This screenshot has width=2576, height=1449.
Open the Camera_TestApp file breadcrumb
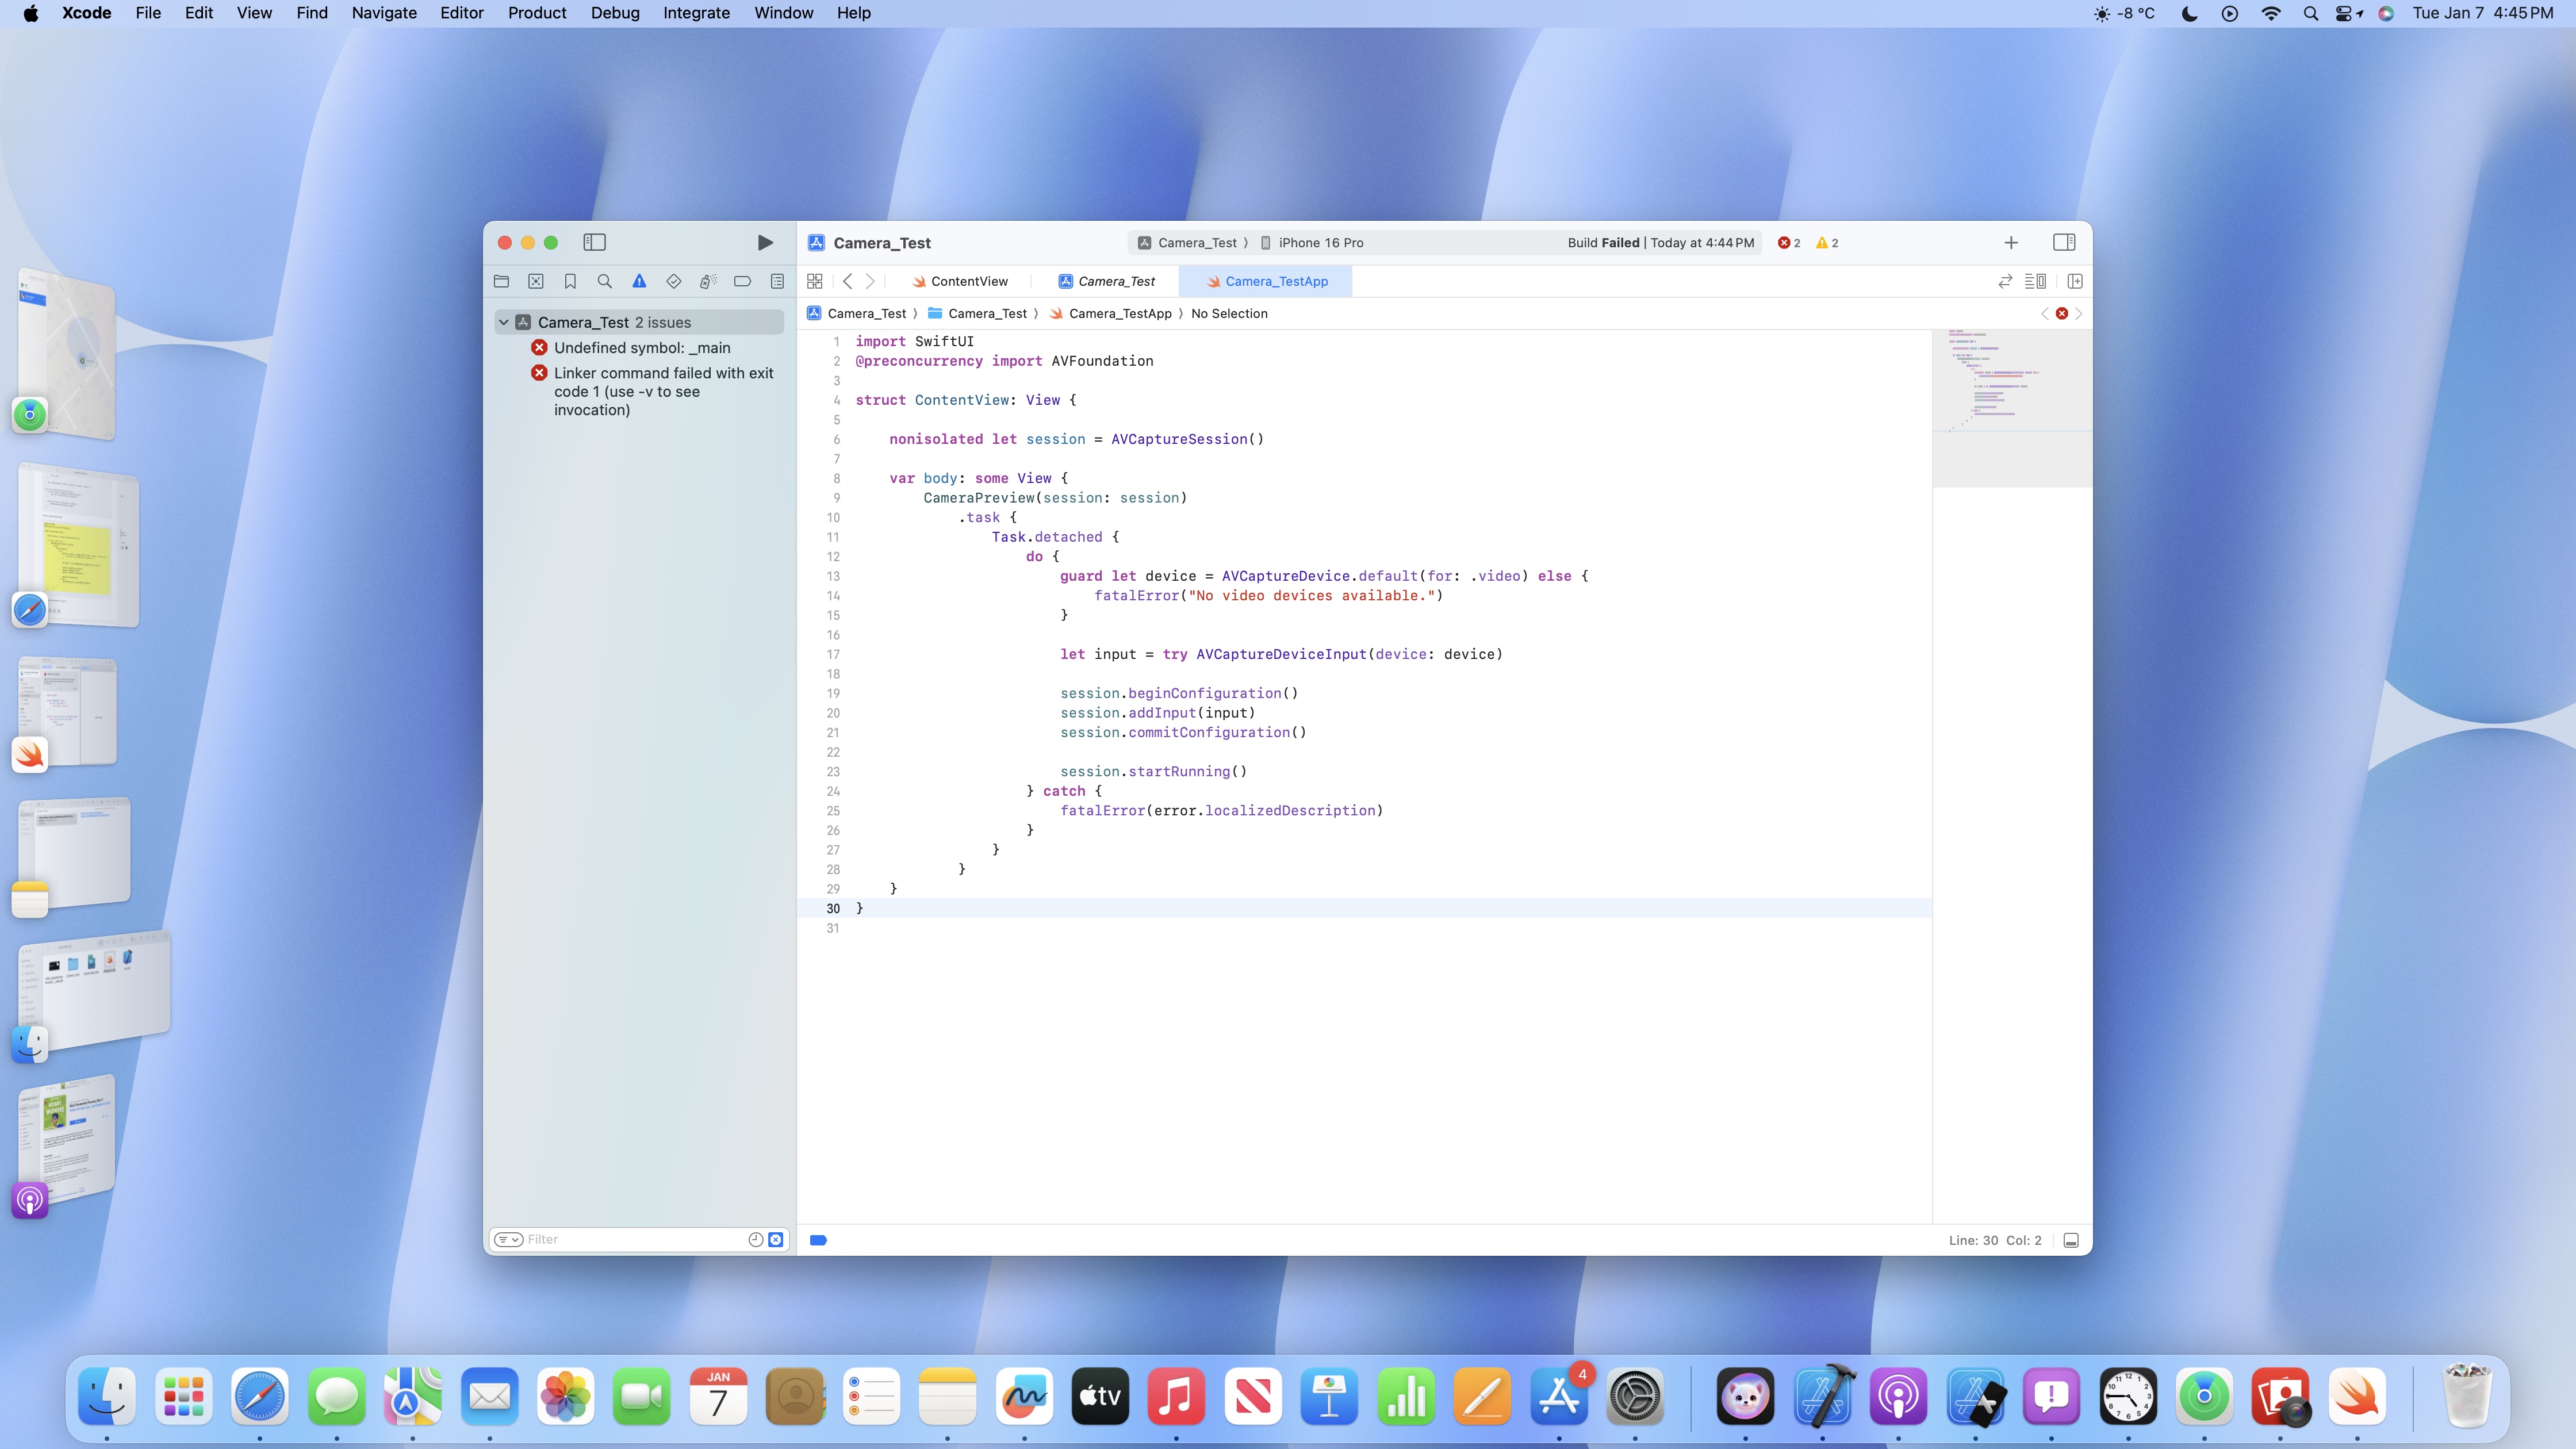[1110, 313]
